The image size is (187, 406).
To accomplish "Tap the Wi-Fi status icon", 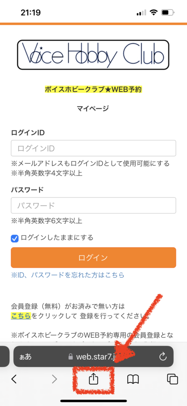I will (154, 12).
